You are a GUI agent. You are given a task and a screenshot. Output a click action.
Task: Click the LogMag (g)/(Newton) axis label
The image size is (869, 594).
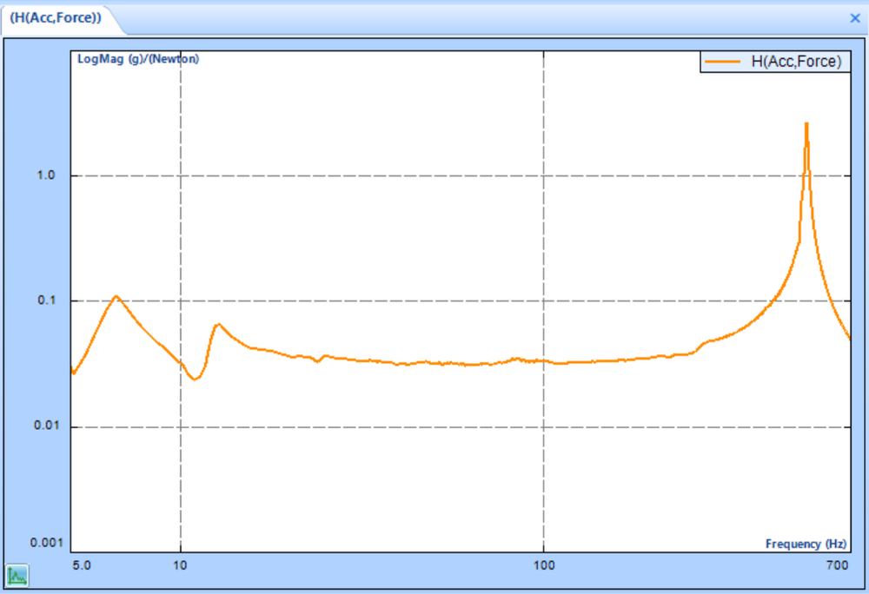[137, 59]
